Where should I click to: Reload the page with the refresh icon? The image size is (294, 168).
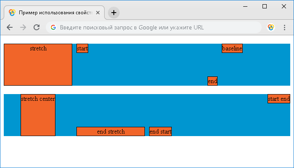37,27
